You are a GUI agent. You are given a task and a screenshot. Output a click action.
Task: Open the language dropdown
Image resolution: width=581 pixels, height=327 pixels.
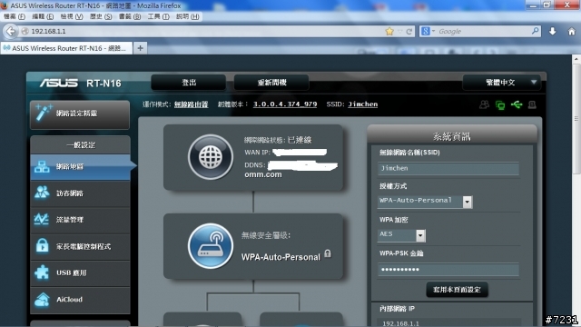coord(501,83)
